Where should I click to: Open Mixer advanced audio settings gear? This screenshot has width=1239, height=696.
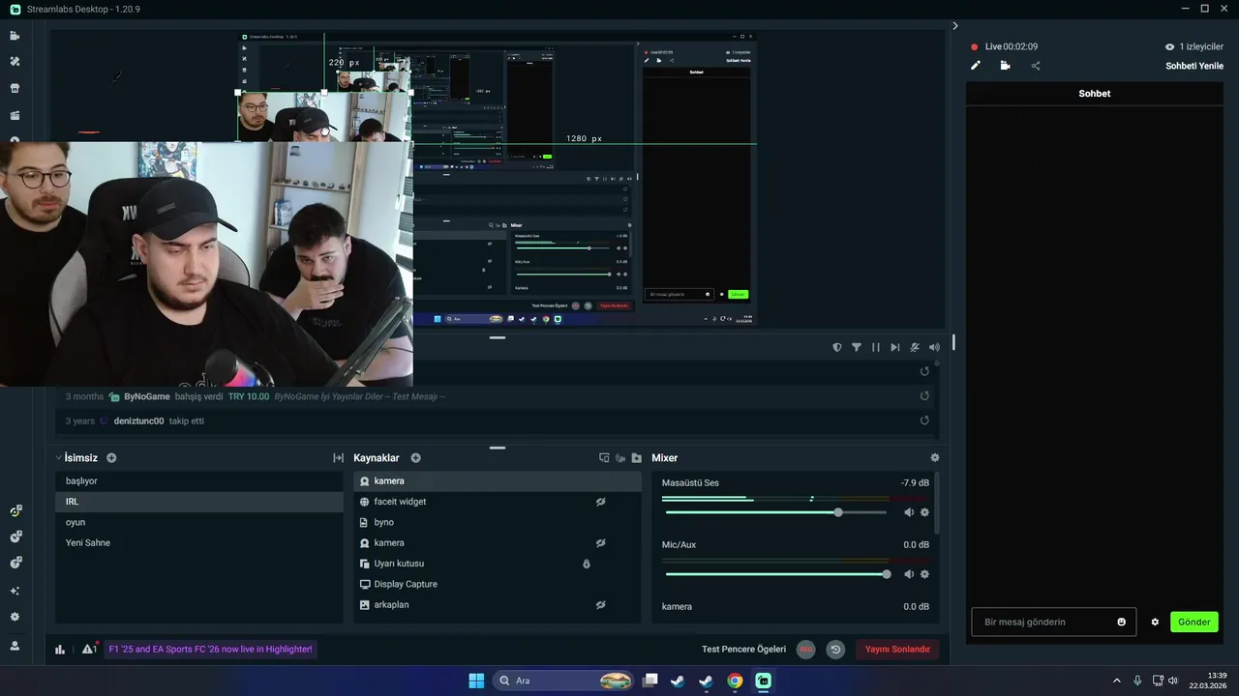(x=934, y=458)
